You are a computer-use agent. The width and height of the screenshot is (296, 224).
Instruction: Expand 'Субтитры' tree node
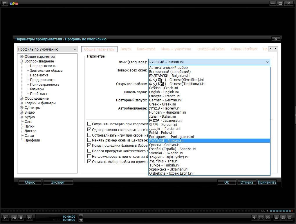pyautogui.click(x=21, y=107)
